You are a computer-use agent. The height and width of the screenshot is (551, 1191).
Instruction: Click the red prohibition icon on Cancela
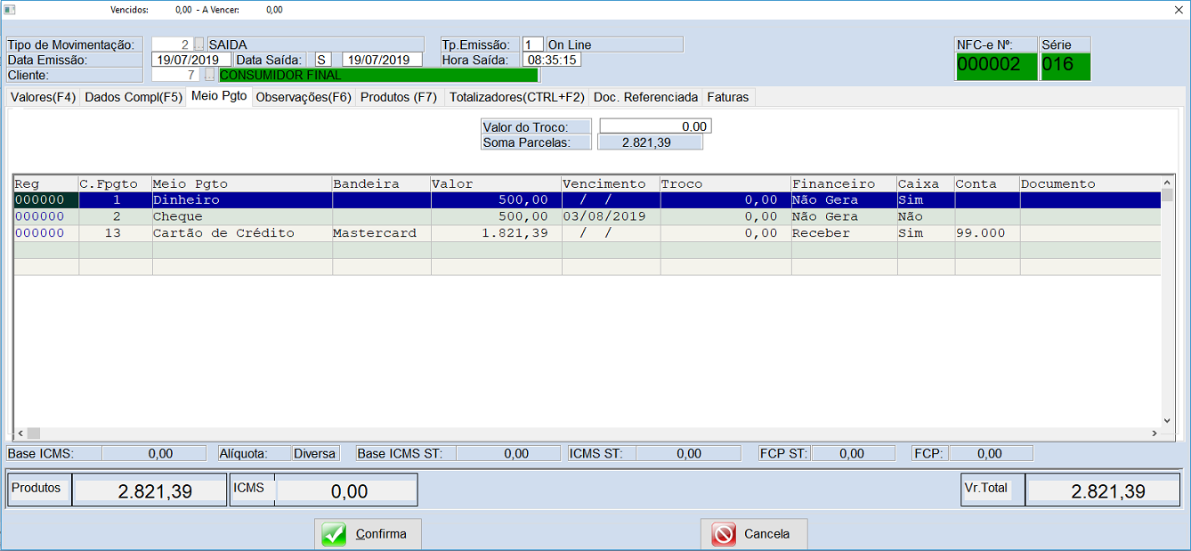(724, 534)
